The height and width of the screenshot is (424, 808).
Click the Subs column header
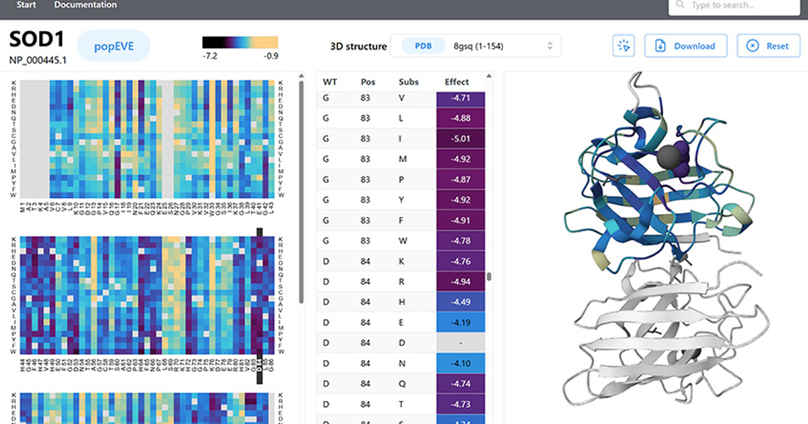tap(408, 81)
